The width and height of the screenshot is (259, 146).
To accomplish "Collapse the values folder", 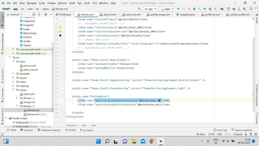I will (13, 90).
